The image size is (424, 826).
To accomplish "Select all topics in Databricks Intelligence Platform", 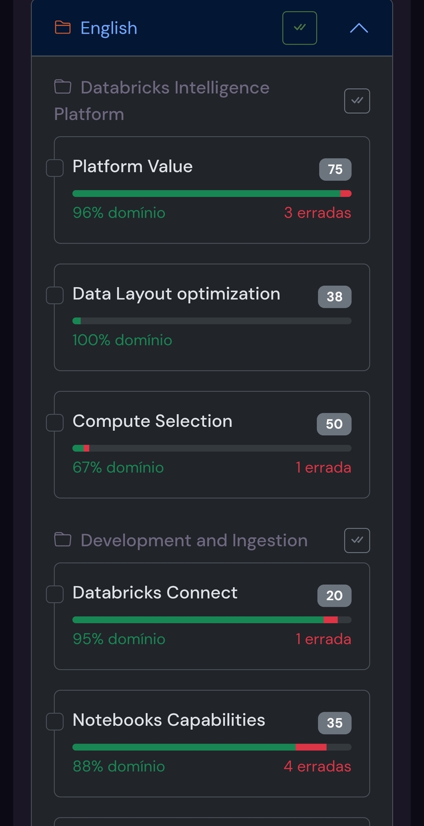I will pos(357,101).
